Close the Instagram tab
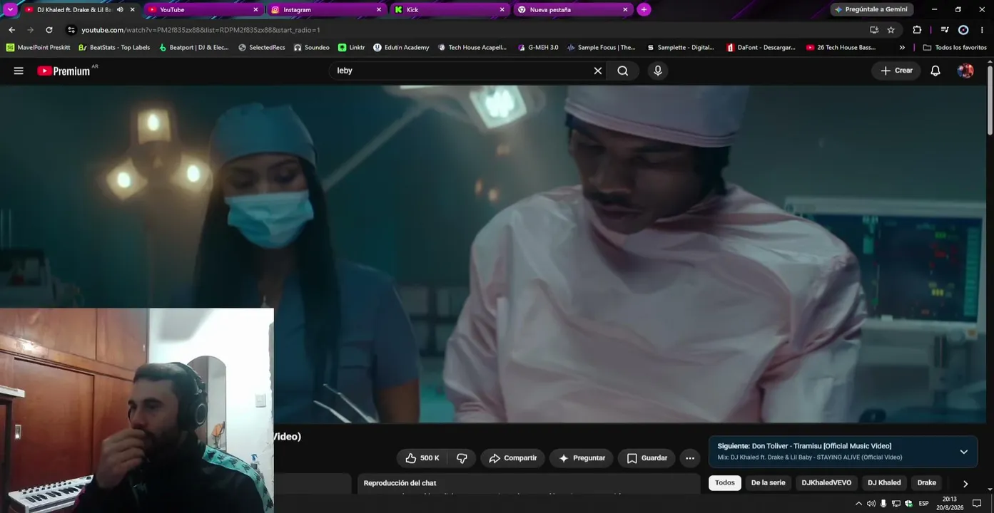This screenshot has height=513, width=994. click(379, 10)
